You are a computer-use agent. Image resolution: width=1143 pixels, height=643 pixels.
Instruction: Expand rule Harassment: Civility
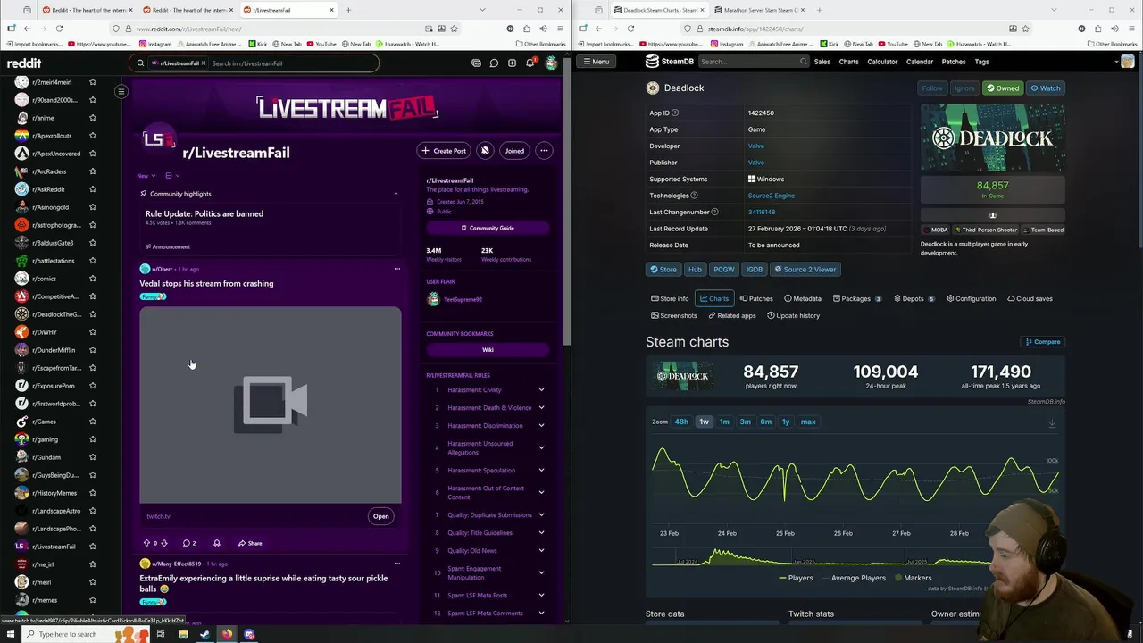tap(541, 390)
